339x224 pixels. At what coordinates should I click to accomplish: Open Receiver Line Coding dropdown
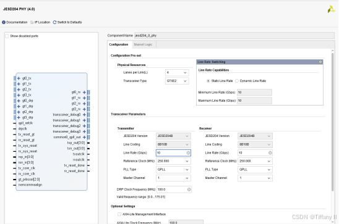point(255,144)
